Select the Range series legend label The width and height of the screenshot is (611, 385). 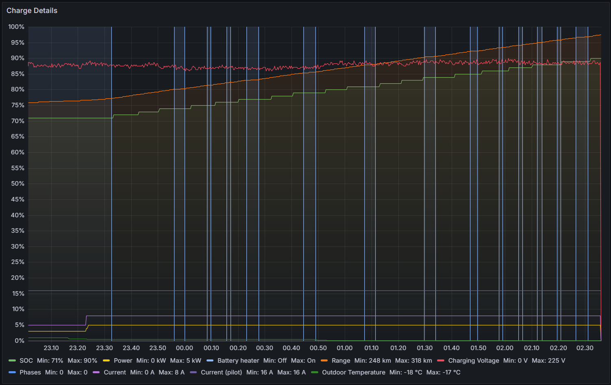tap(341, 361)
